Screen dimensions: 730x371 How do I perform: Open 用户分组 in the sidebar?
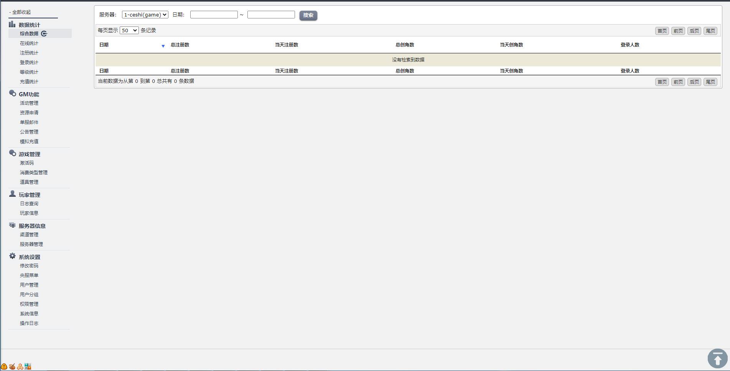[29, 295]
